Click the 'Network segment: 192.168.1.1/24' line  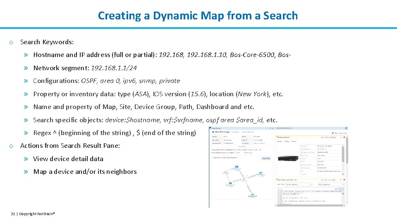(x=85, y=68)
